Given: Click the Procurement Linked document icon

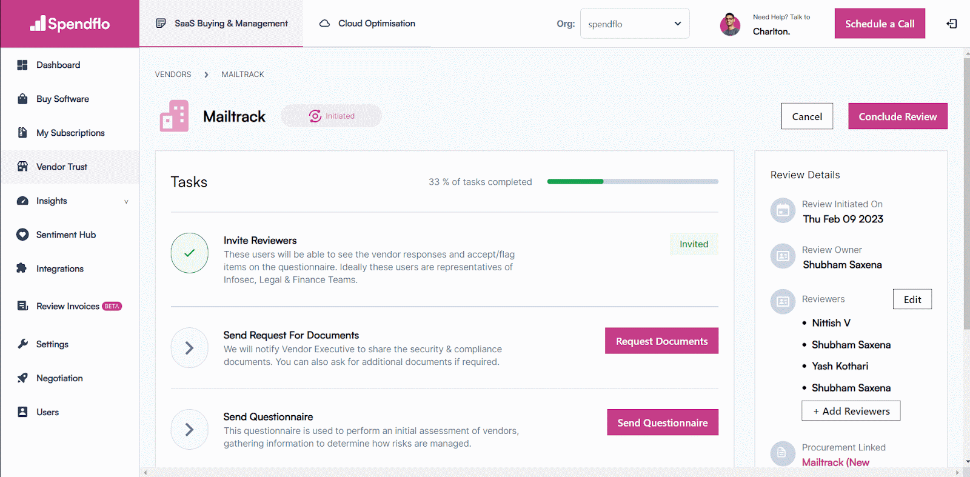Looking at the screenshot, I should click(x=783, y=453).
